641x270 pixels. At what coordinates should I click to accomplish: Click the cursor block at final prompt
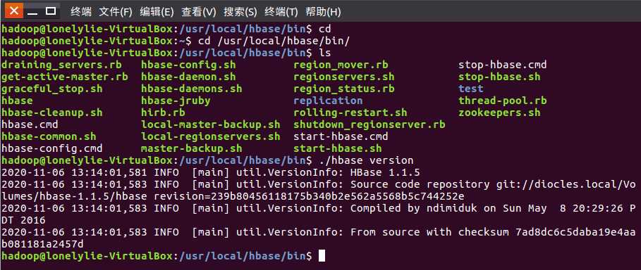tap(322, 256)
